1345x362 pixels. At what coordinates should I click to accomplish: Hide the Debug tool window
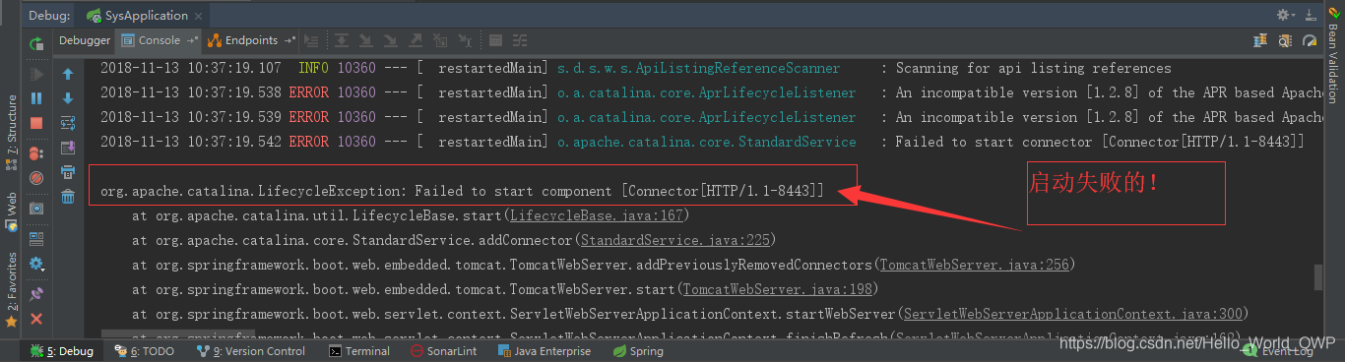(1311, 15)
